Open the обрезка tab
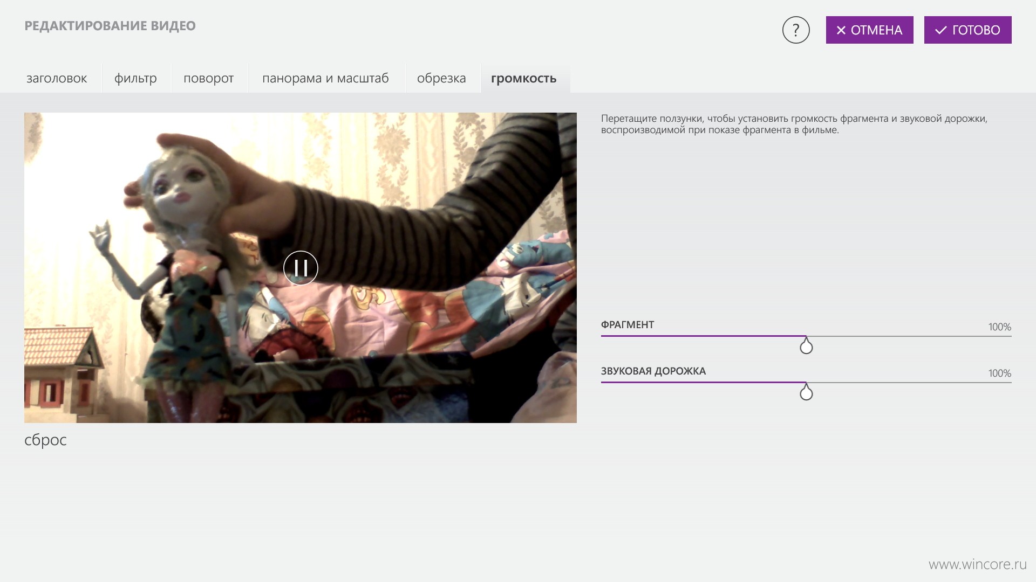The image size is (1036, 582). tap(441, 79)
